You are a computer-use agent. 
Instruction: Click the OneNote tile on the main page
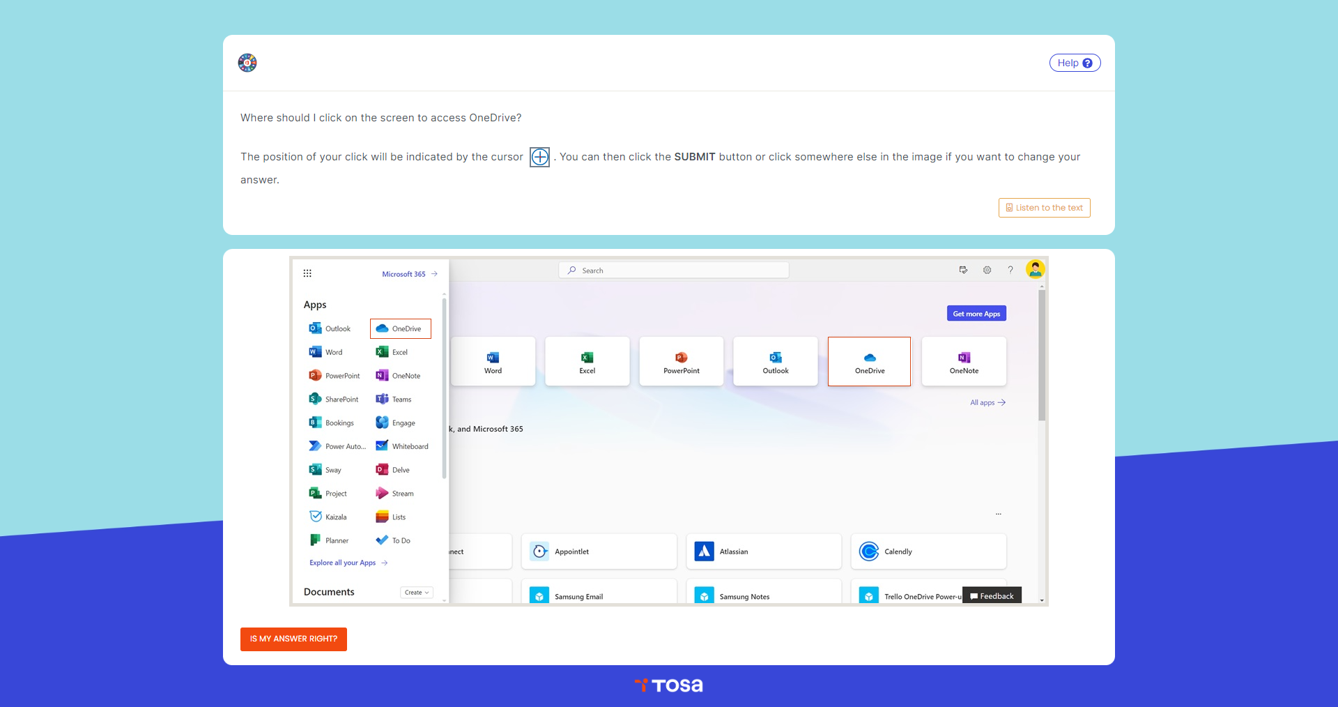click(964, 361)
